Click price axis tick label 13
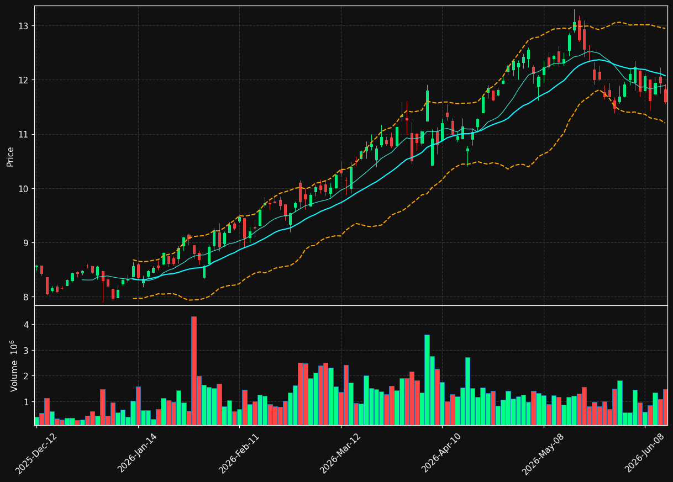Viewport: 673px width, 482px height. 25,26
